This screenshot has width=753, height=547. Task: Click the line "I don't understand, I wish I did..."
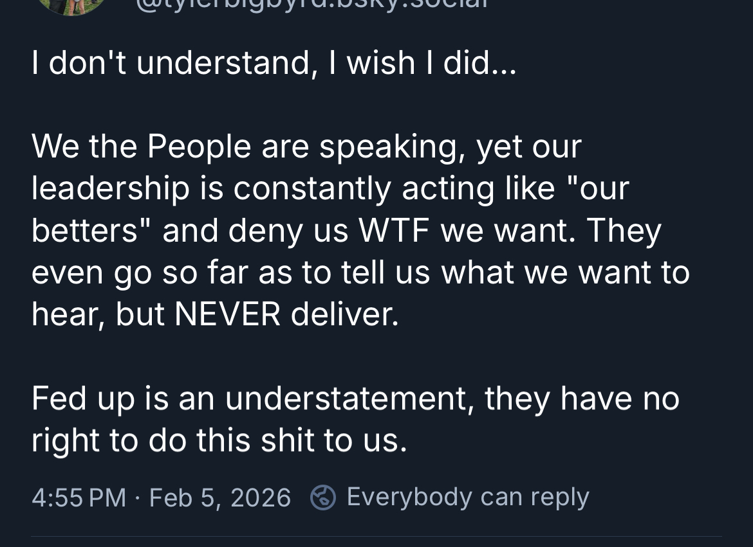(274, 63)
